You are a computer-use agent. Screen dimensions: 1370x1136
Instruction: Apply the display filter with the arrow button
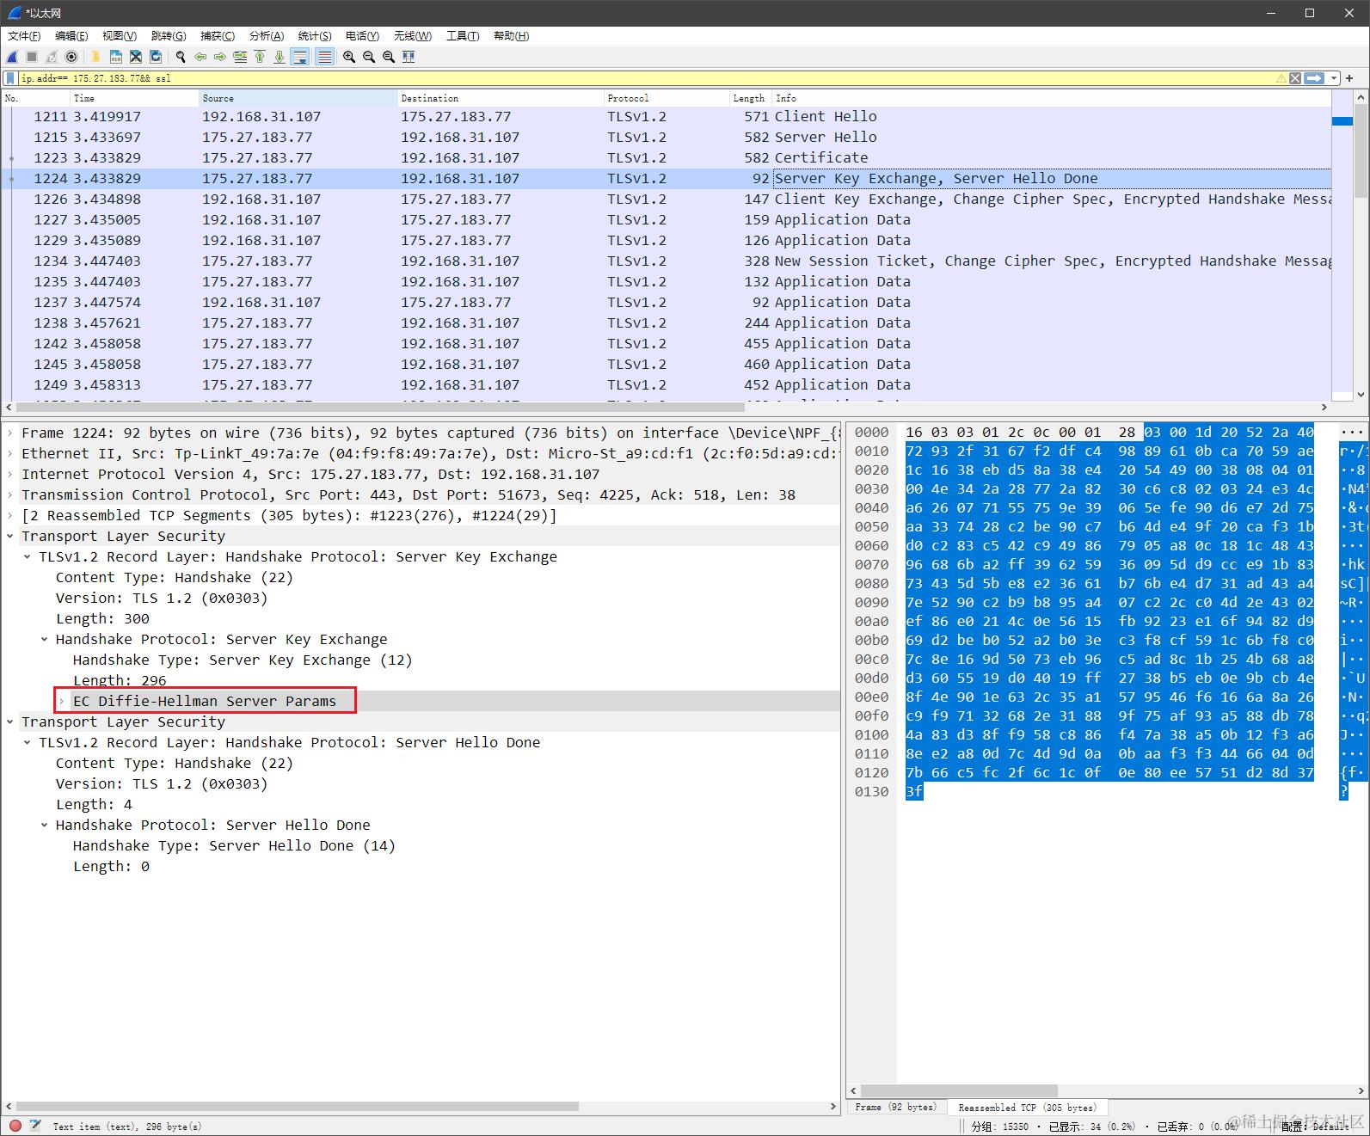[1314, 78]
